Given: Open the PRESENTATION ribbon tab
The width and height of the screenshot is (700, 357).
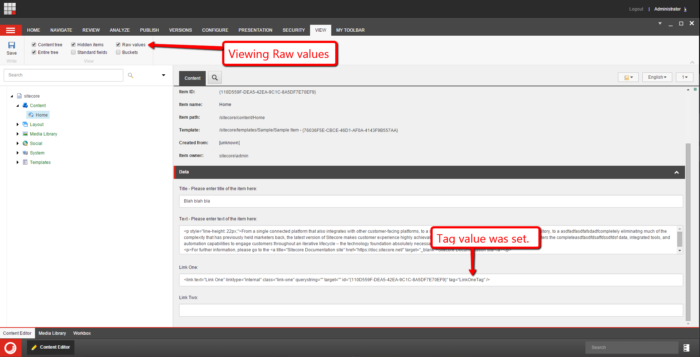Looking at the screenshot, I should 255,30.
